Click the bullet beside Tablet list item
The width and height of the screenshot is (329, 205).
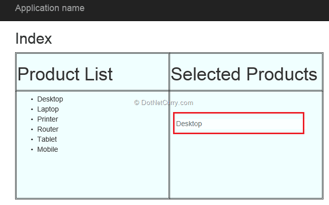32,140
